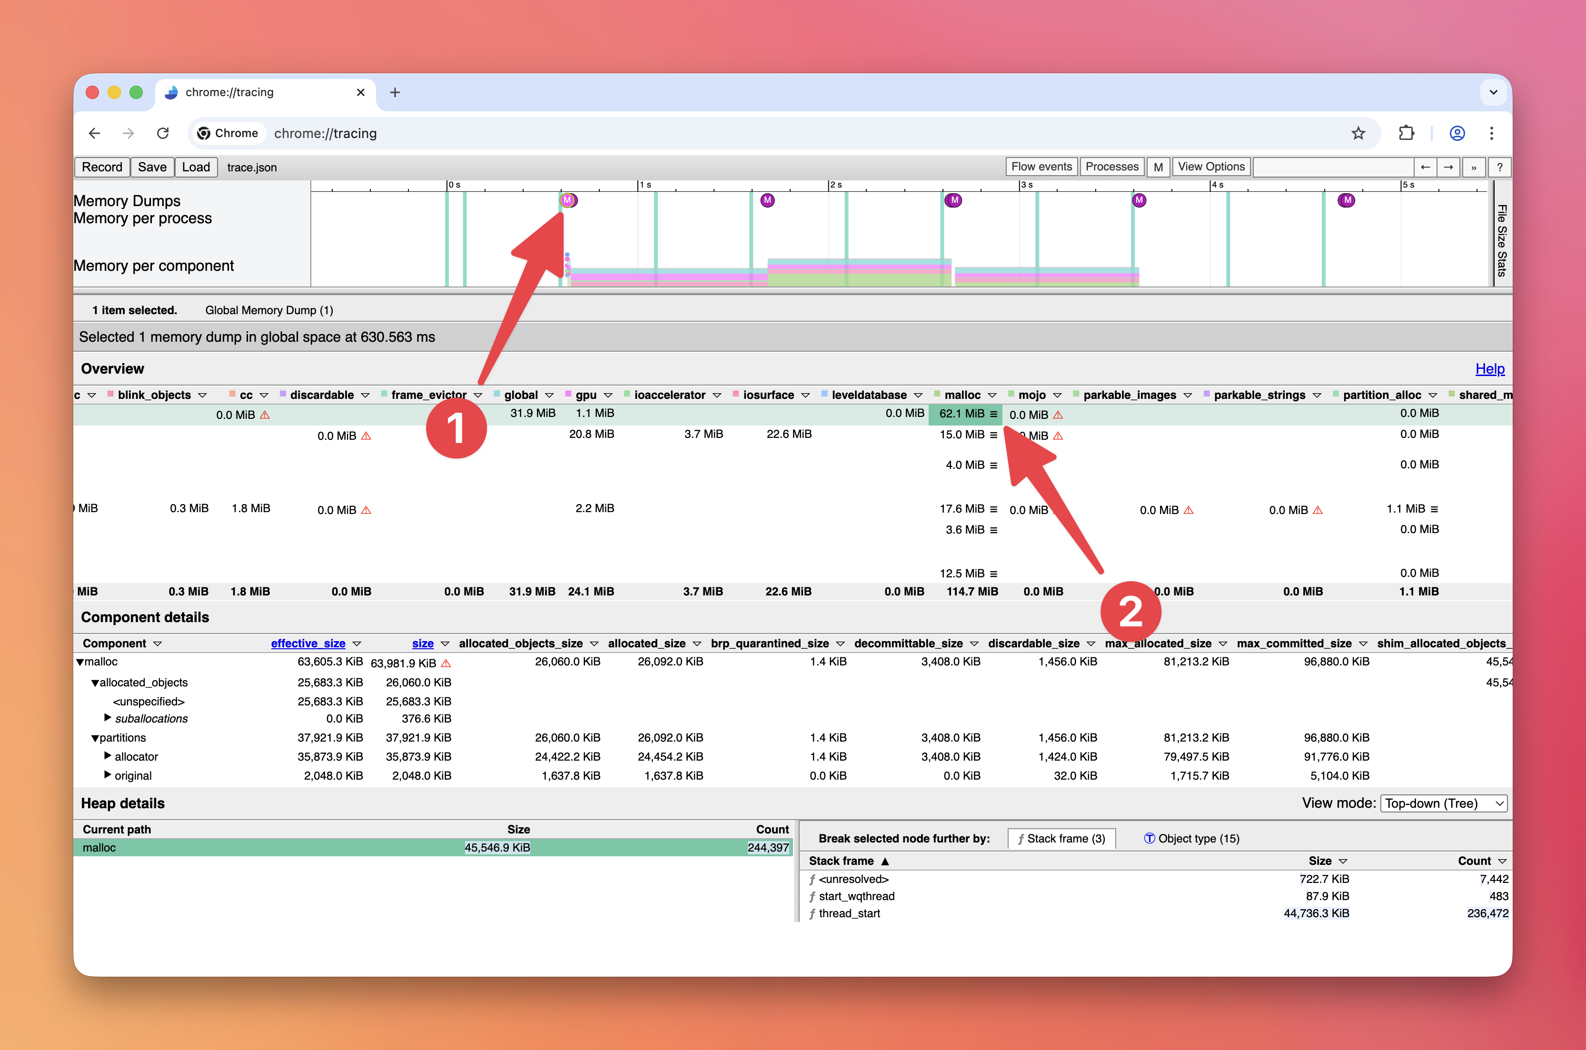Open the Processes filter

pyautogui.click(x=1111, y=167)
